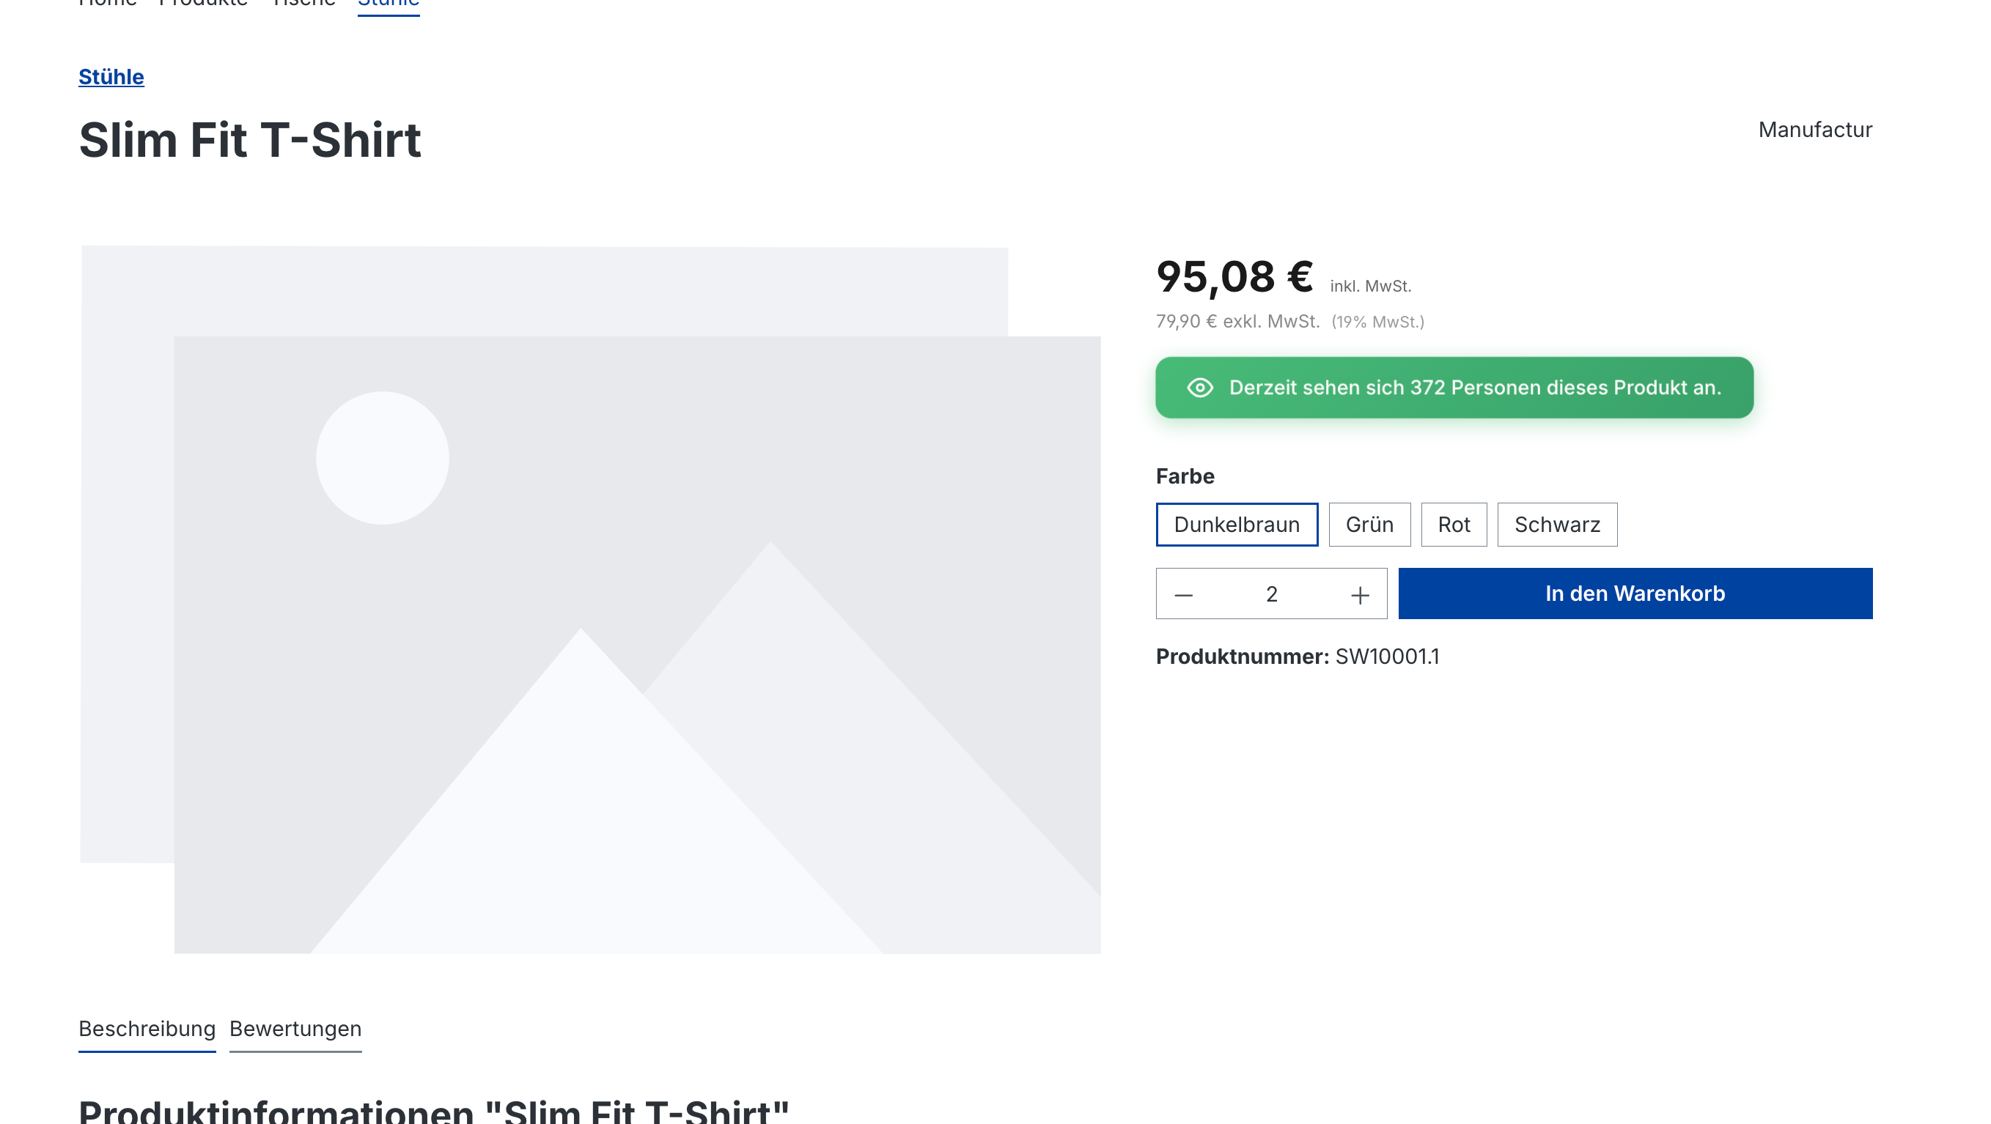Go to Home in the top navigation
1991x1124 pixels.
pyautogui.click(x=108, y=4)
